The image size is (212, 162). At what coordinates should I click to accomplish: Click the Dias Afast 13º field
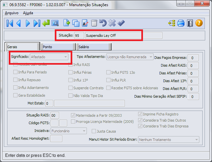193,81
